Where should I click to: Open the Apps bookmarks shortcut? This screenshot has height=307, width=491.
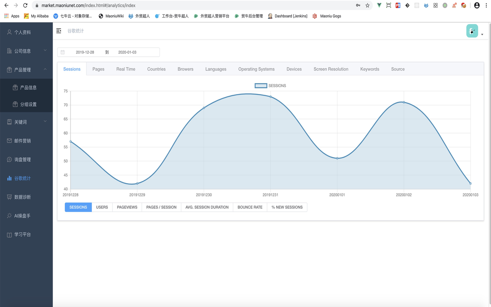(x=12, y=16)
